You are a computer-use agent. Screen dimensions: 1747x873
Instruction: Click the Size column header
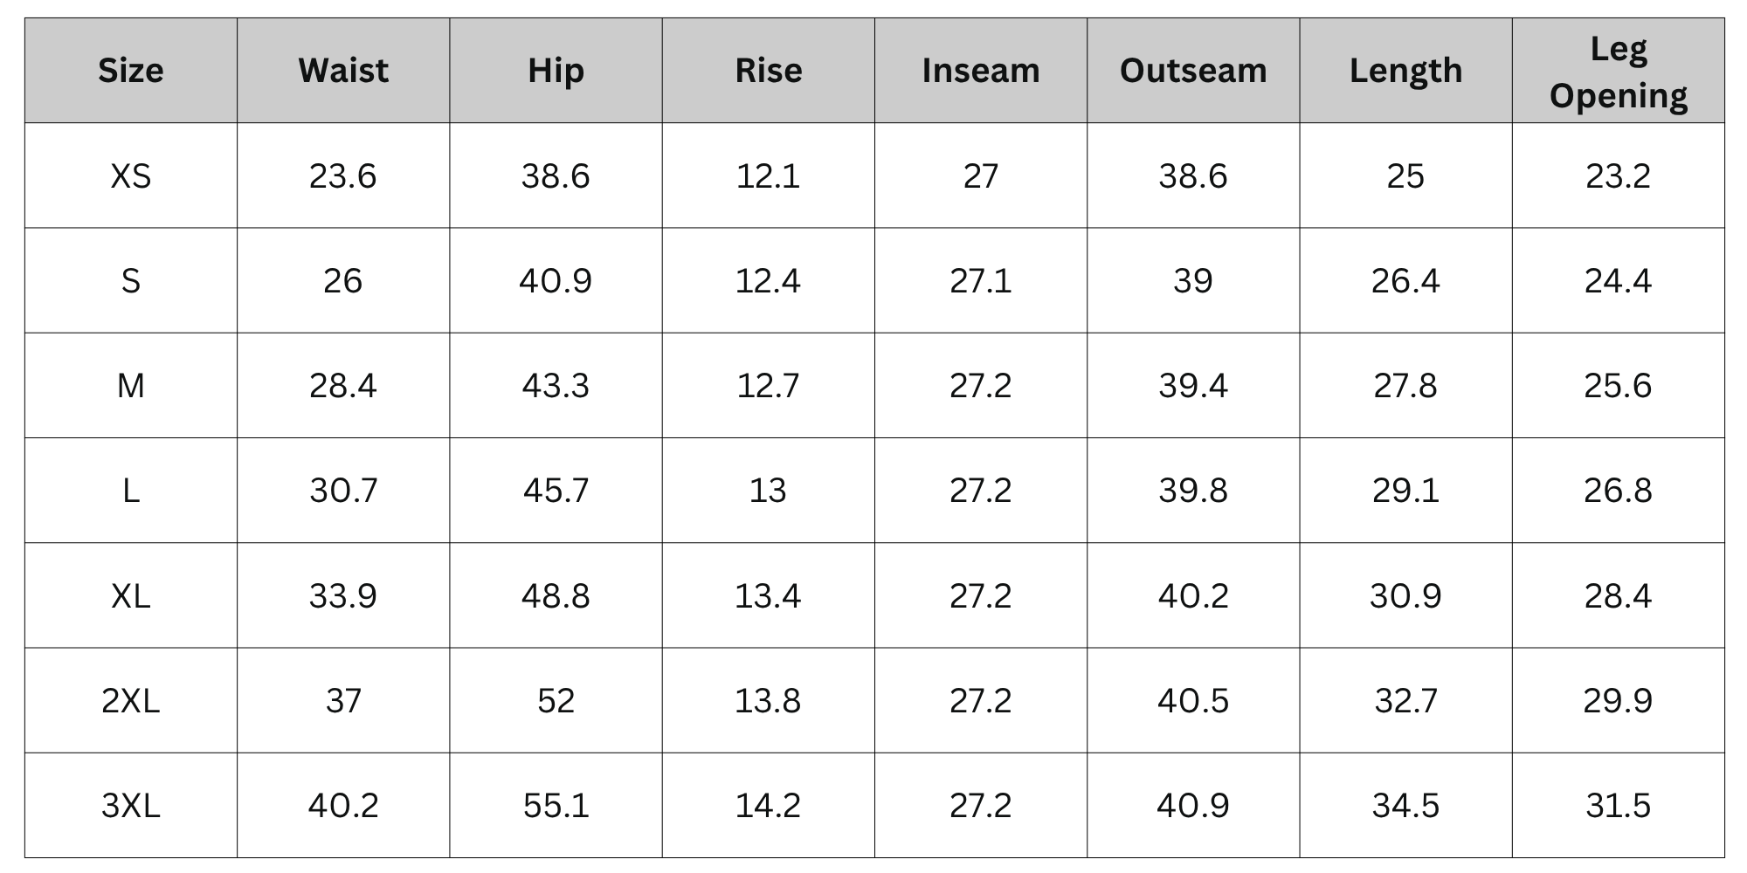(x=131, y=71)
